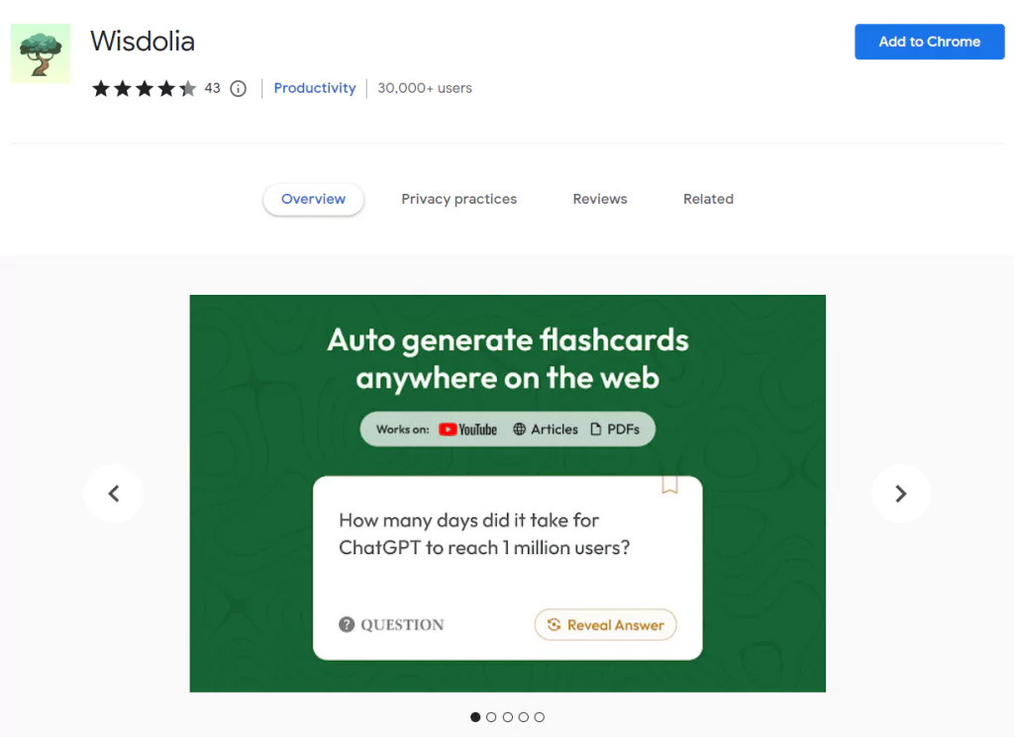Switch to the Related tab
The width and height of the screenshot is (1014, 737).
(x=708, y=199)
